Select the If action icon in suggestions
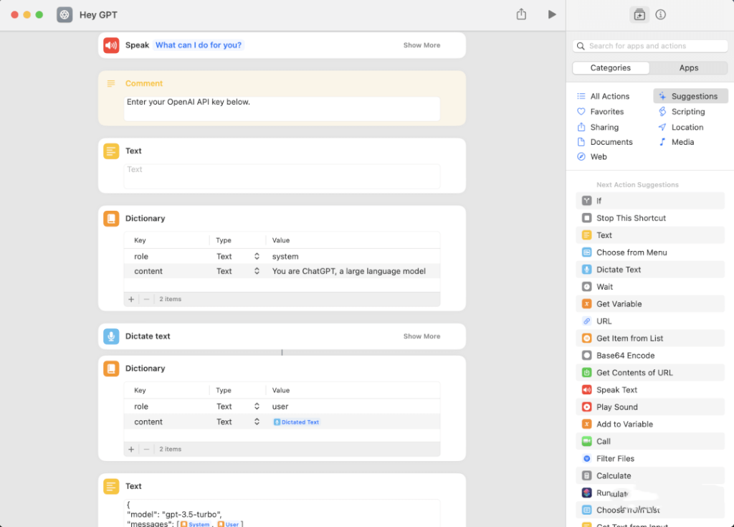734x527 pixels. pyautogui.click(x=586, y=201)
